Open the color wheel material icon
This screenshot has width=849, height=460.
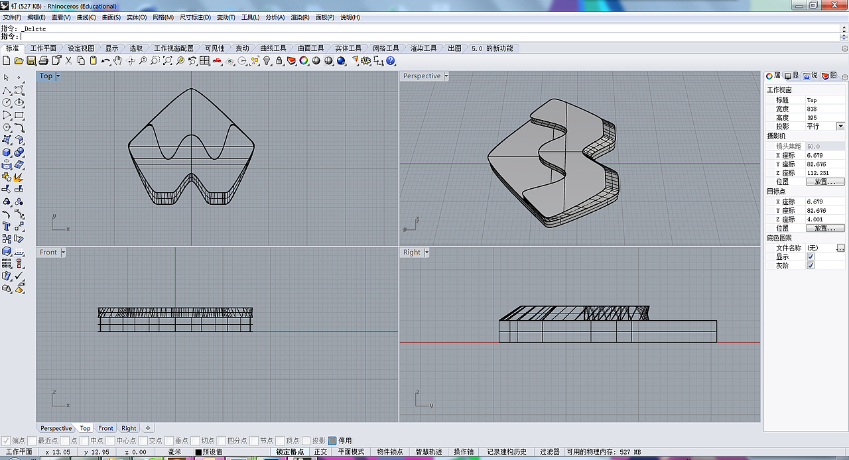coord(304,61)
